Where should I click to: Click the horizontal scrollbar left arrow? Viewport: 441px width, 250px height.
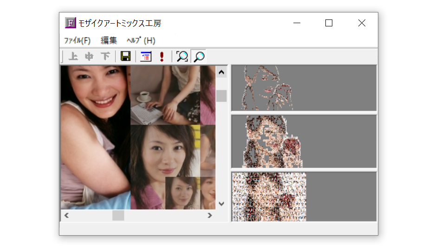click(66, 215)
